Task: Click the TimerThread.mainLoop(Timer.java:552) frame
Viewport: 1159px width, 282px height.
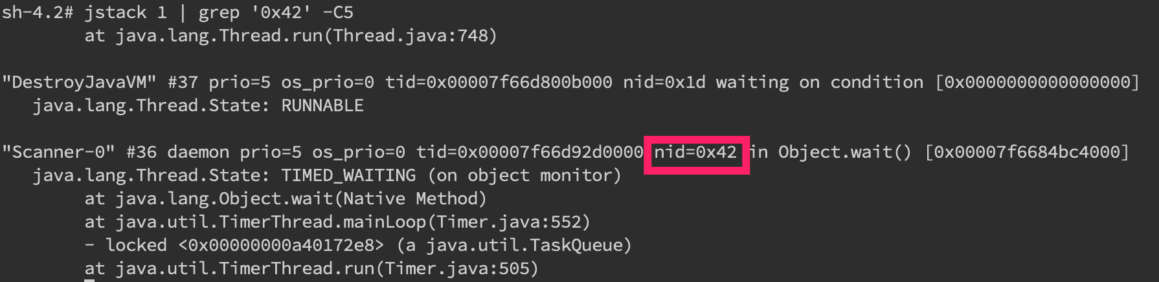Action: coord(337,222)
